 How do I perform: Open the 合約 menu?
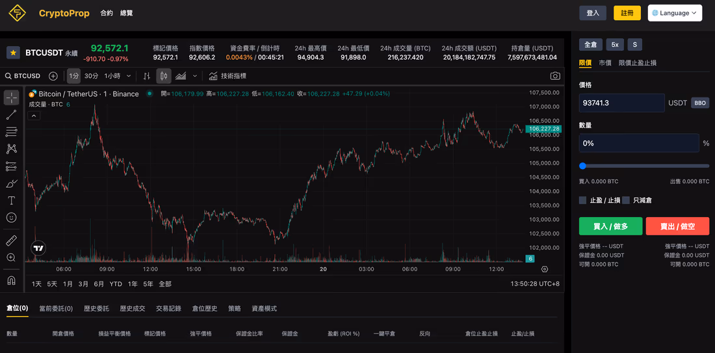(x=106, y=13)
